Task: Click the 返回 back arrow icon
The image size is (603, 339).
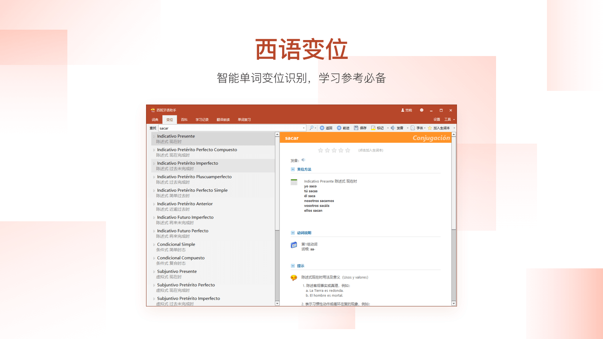Action: coord(322,128)
